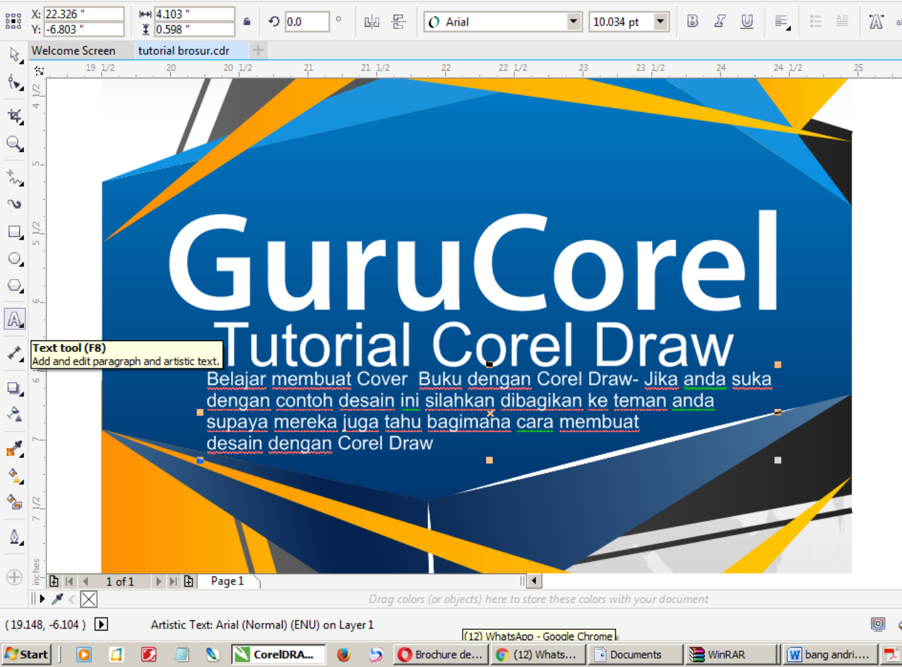The image size is (902, 667).
Task: Pick the Color Eyedropper tool
Action: point(14,448)
